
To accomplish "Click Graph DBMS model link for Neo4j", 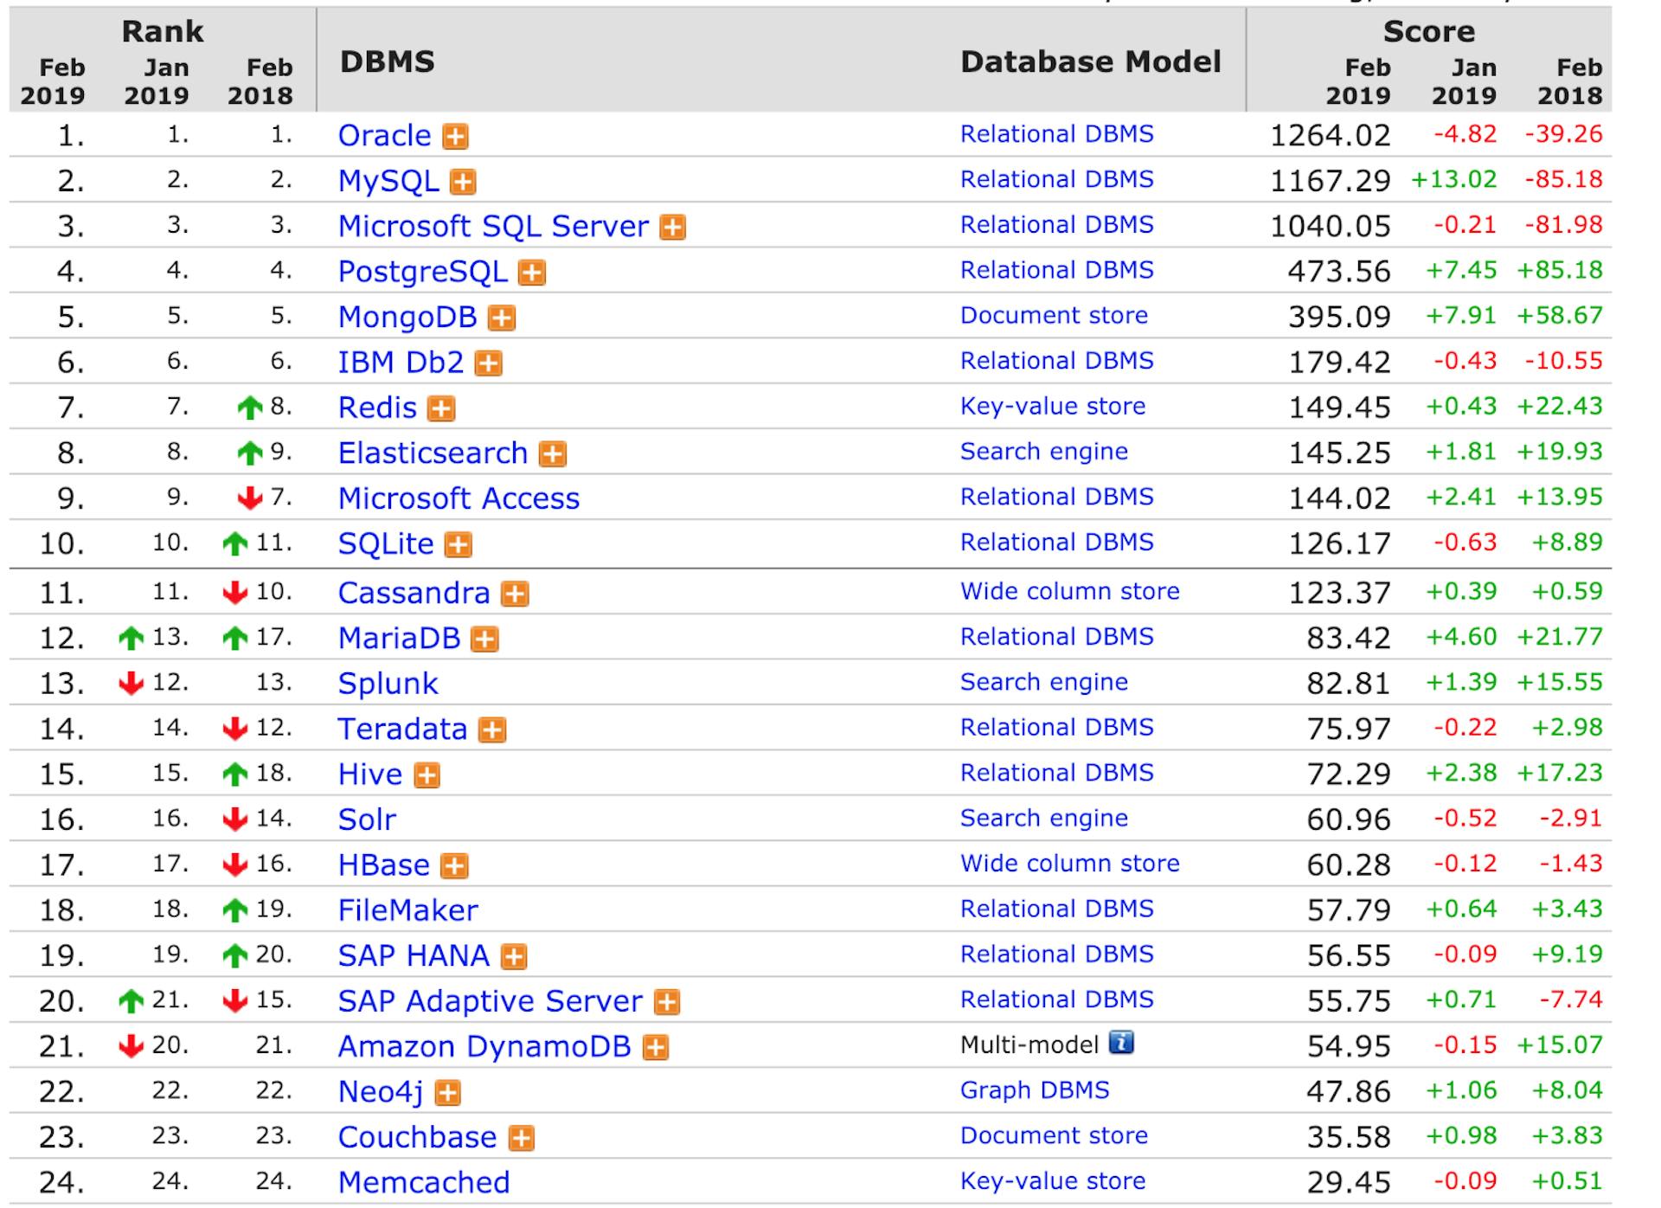I will [1034, 1090].
